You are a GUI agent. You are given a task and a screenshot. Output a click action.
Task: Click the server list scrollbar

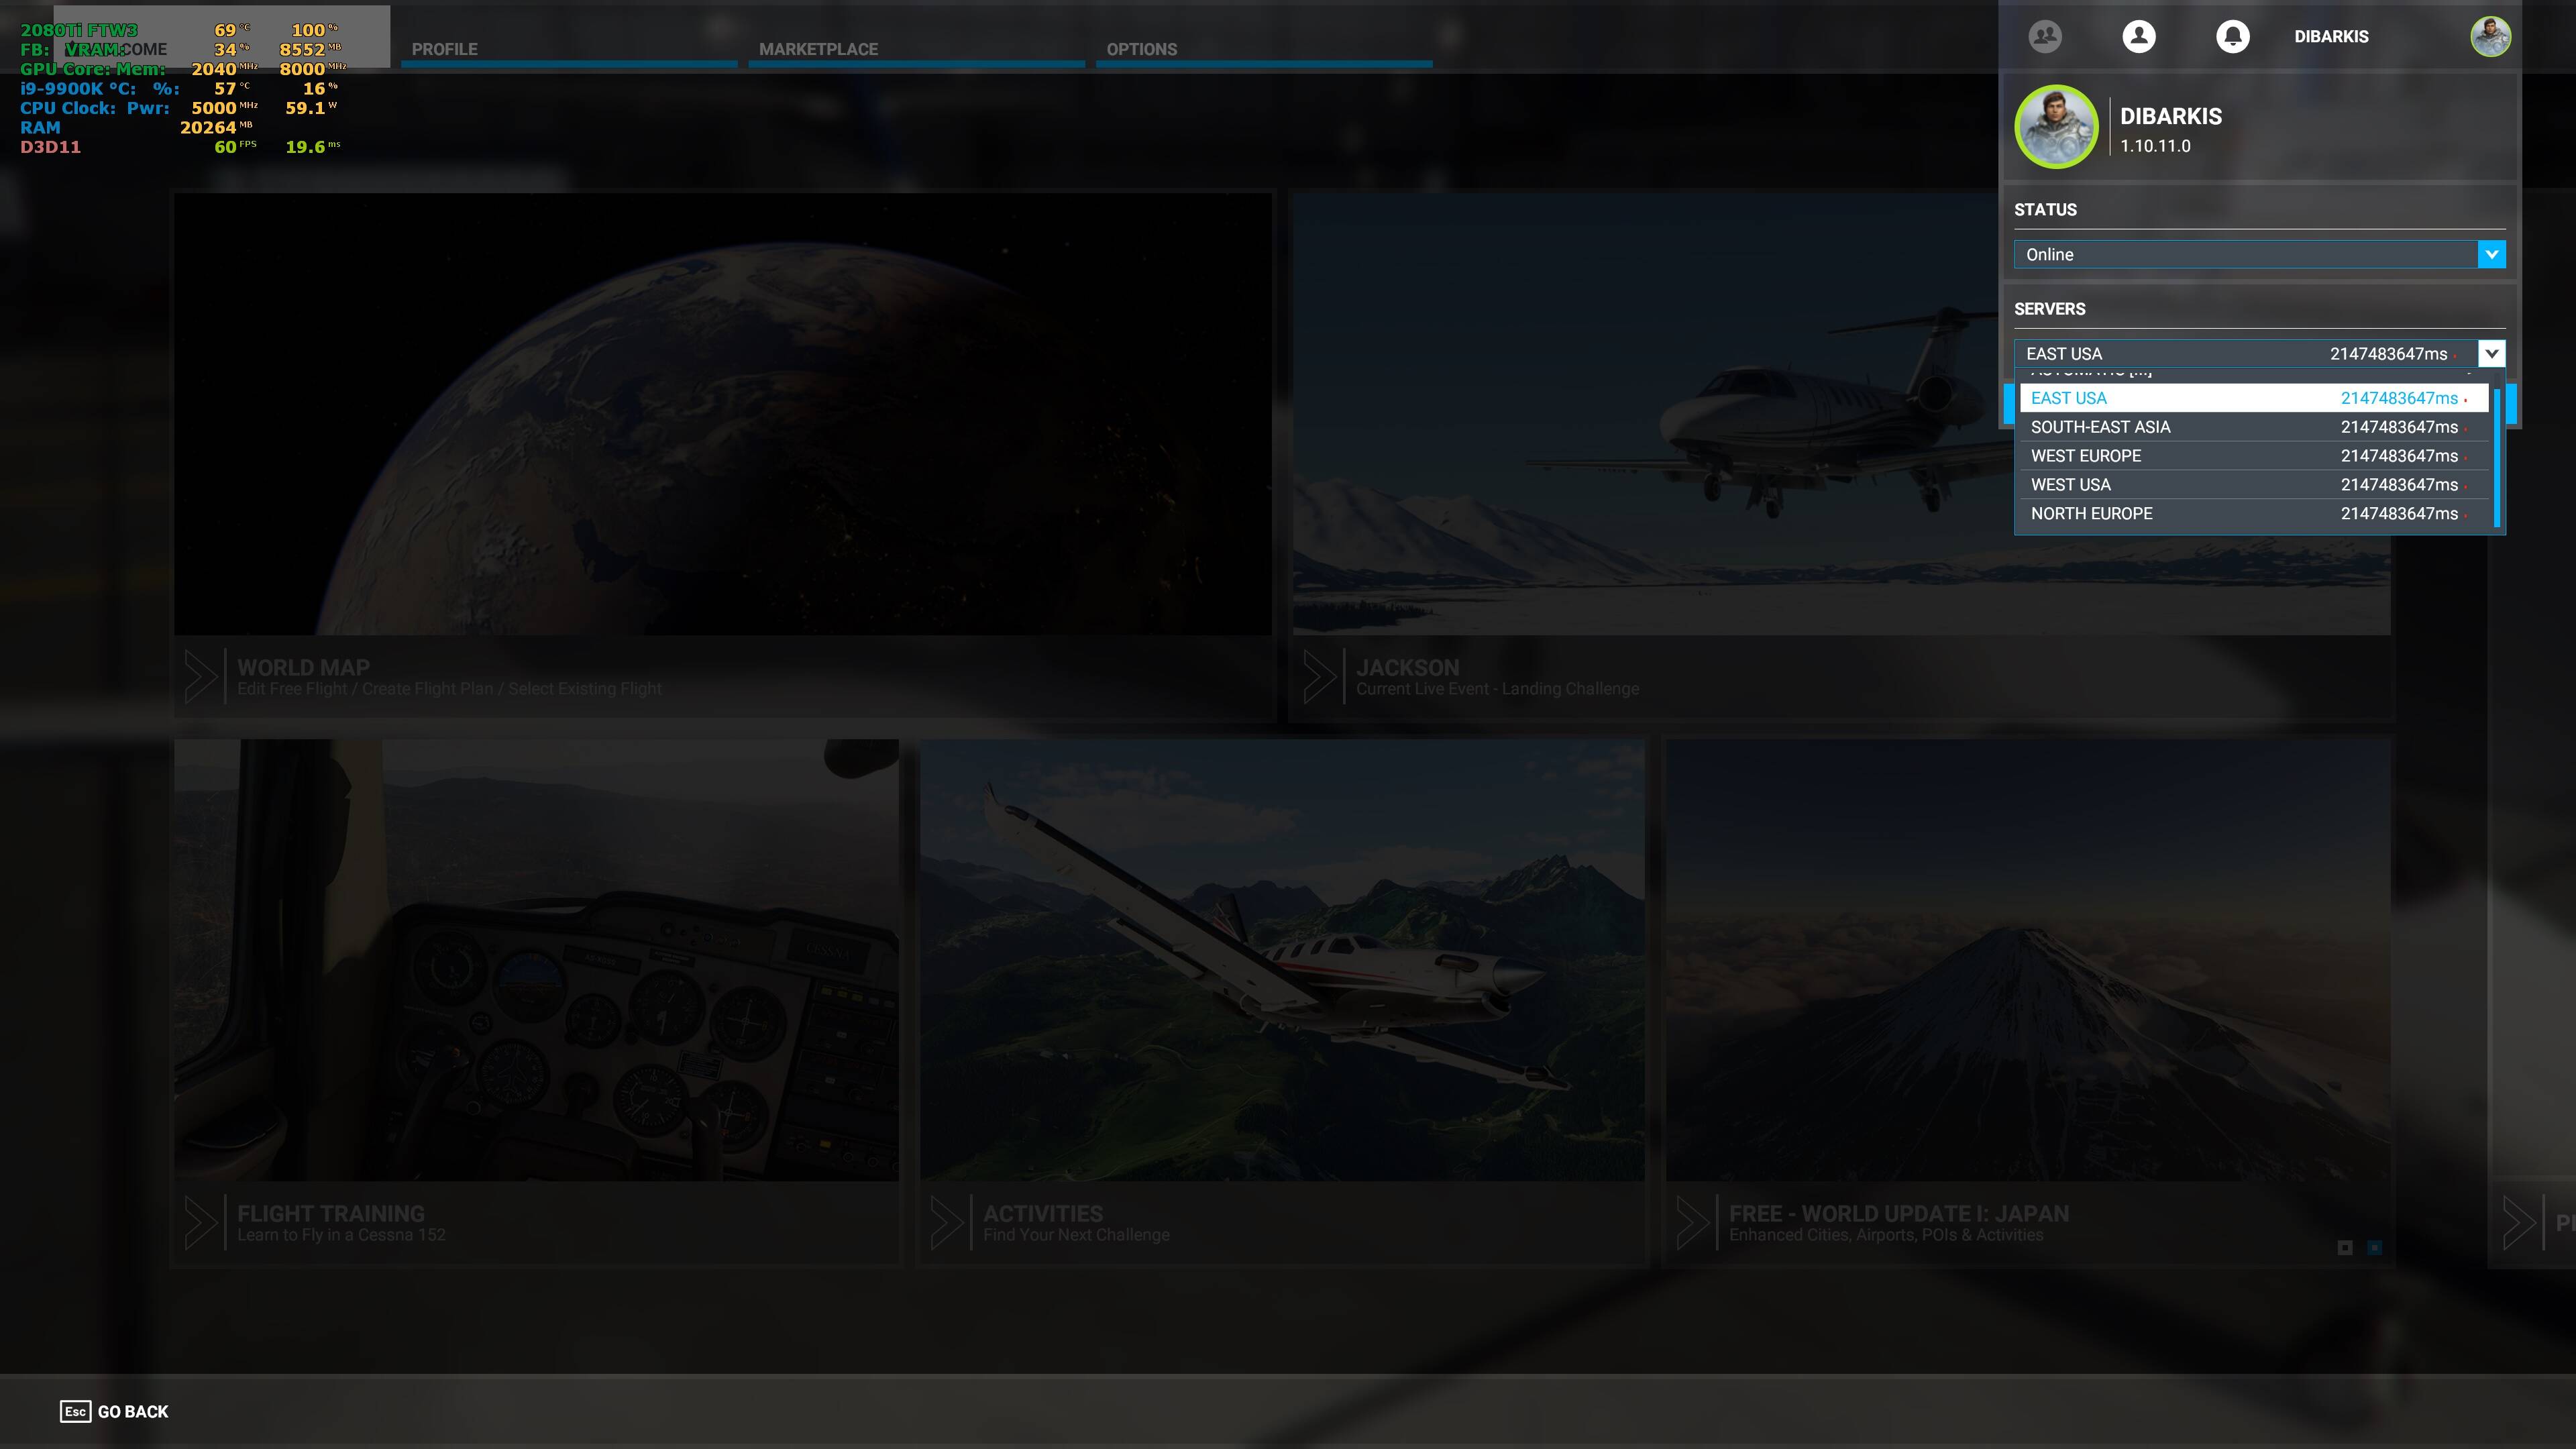2497,457
